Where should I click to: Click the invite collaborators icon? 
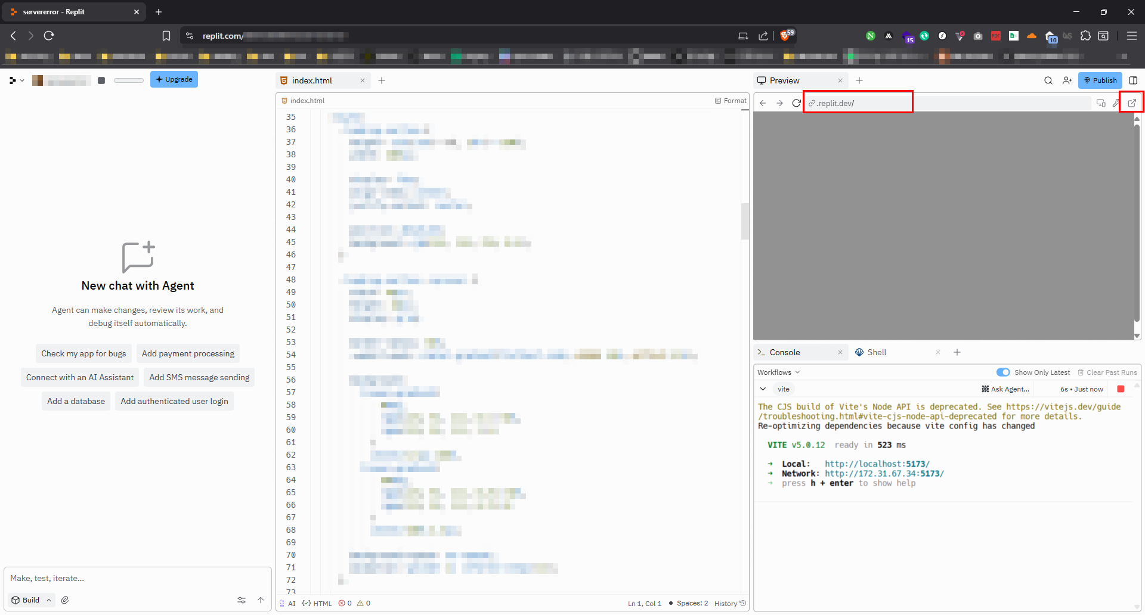pos(1067,80)
